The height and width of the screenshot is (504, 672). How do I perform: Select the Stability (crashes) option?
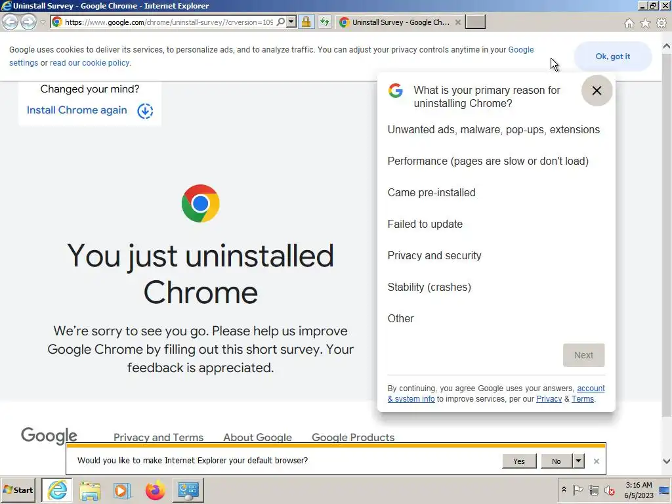point(429,287)
